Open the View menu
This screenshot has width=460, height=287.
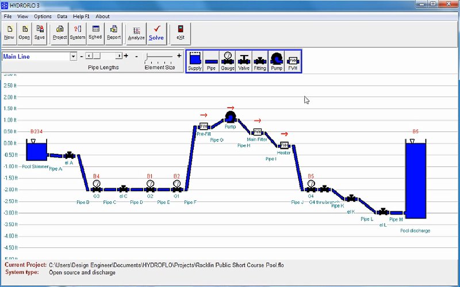(x=22, y=17)
